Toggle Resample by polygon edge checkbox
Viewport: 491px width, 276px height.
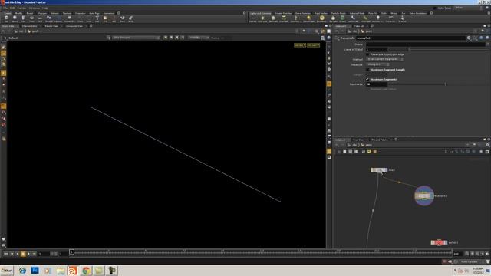tap(367, 54)
